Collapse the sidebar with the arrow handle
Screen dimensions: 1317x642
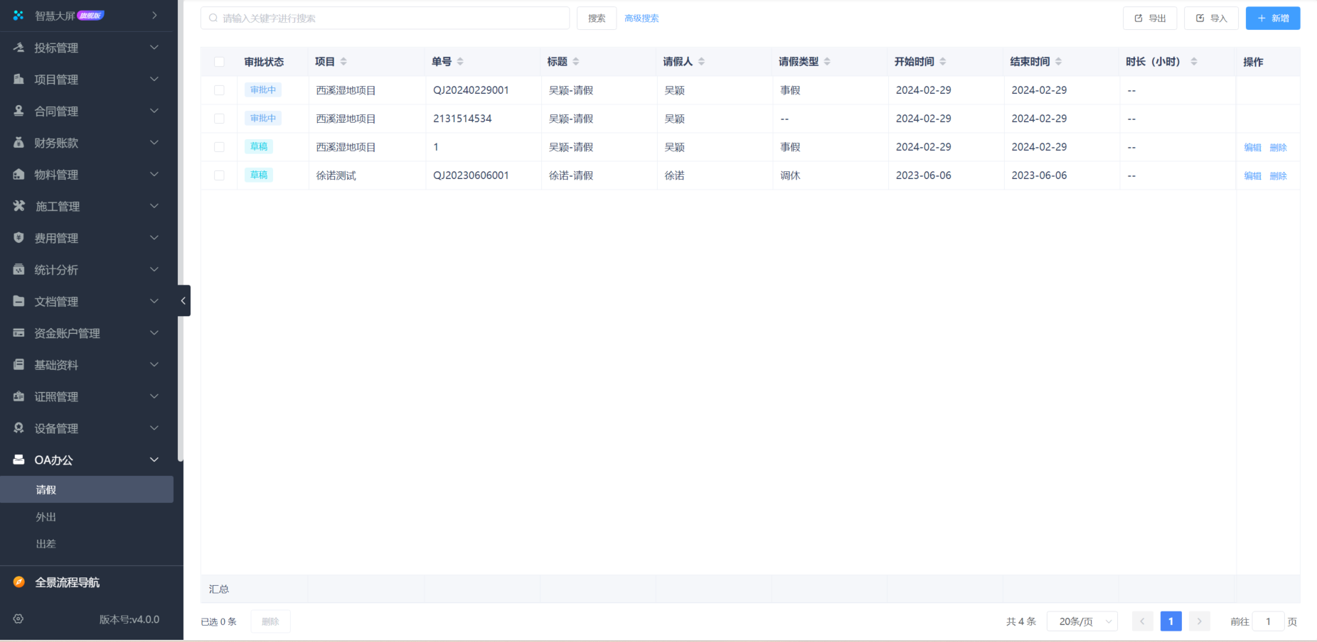coord(183,300)
